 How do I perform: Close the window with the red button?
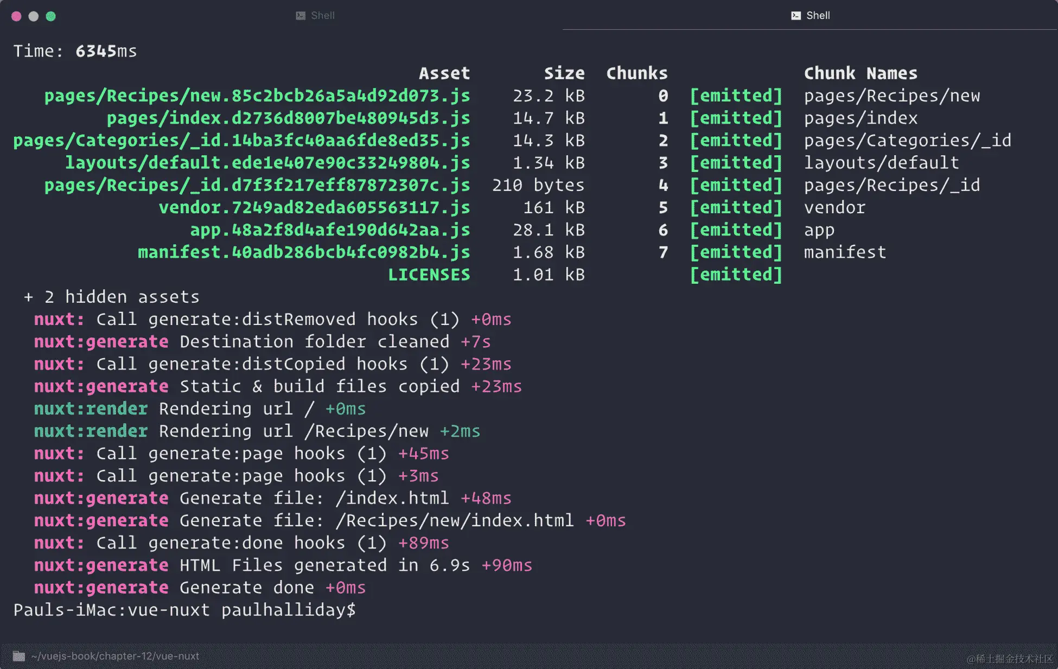click(16, 16)
